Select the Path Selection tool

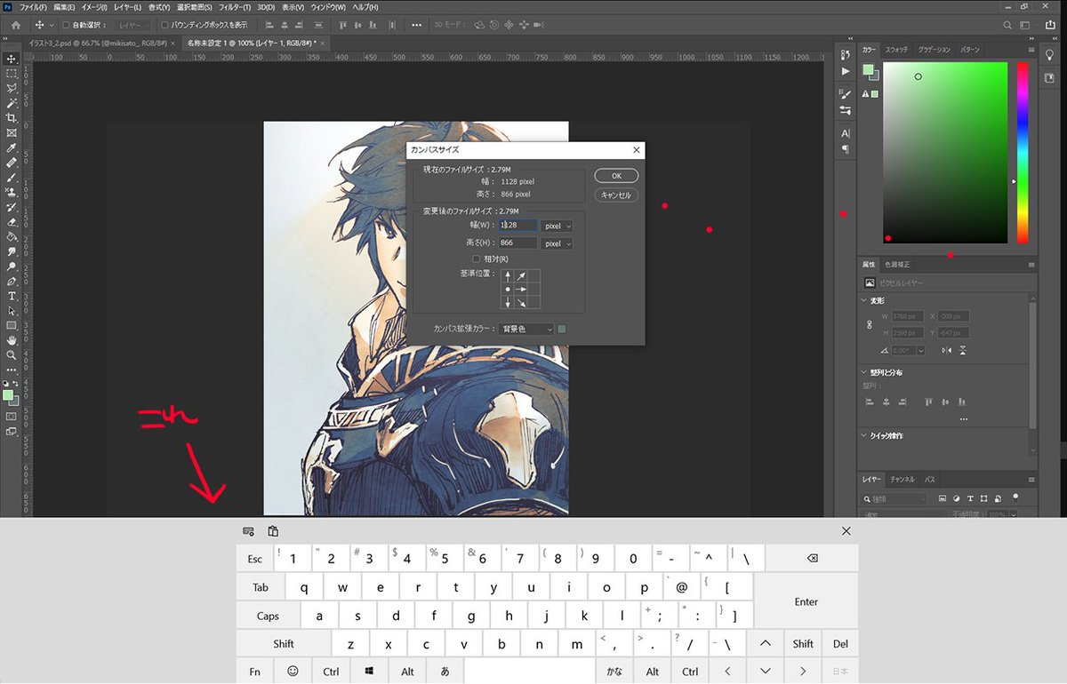point(12,311)
